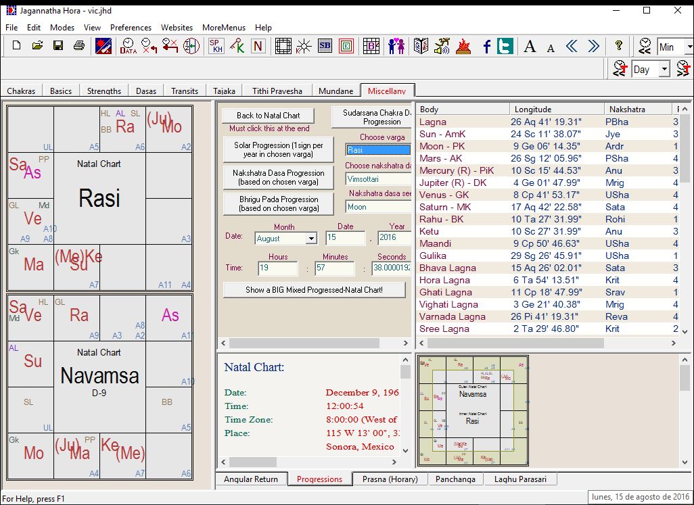Click the Date input field showing 15
694x505 pixels.
pos(345,238)
